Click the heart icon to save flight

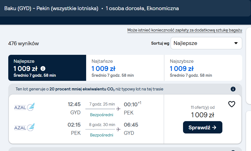tap(231, 104)
